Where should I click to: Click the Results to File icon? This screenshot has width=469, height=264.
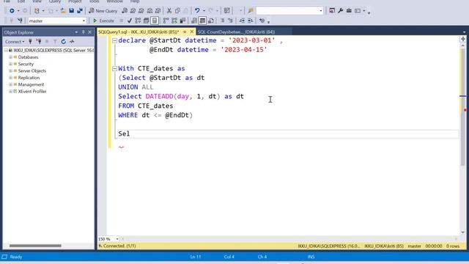[x=211, y=21]
